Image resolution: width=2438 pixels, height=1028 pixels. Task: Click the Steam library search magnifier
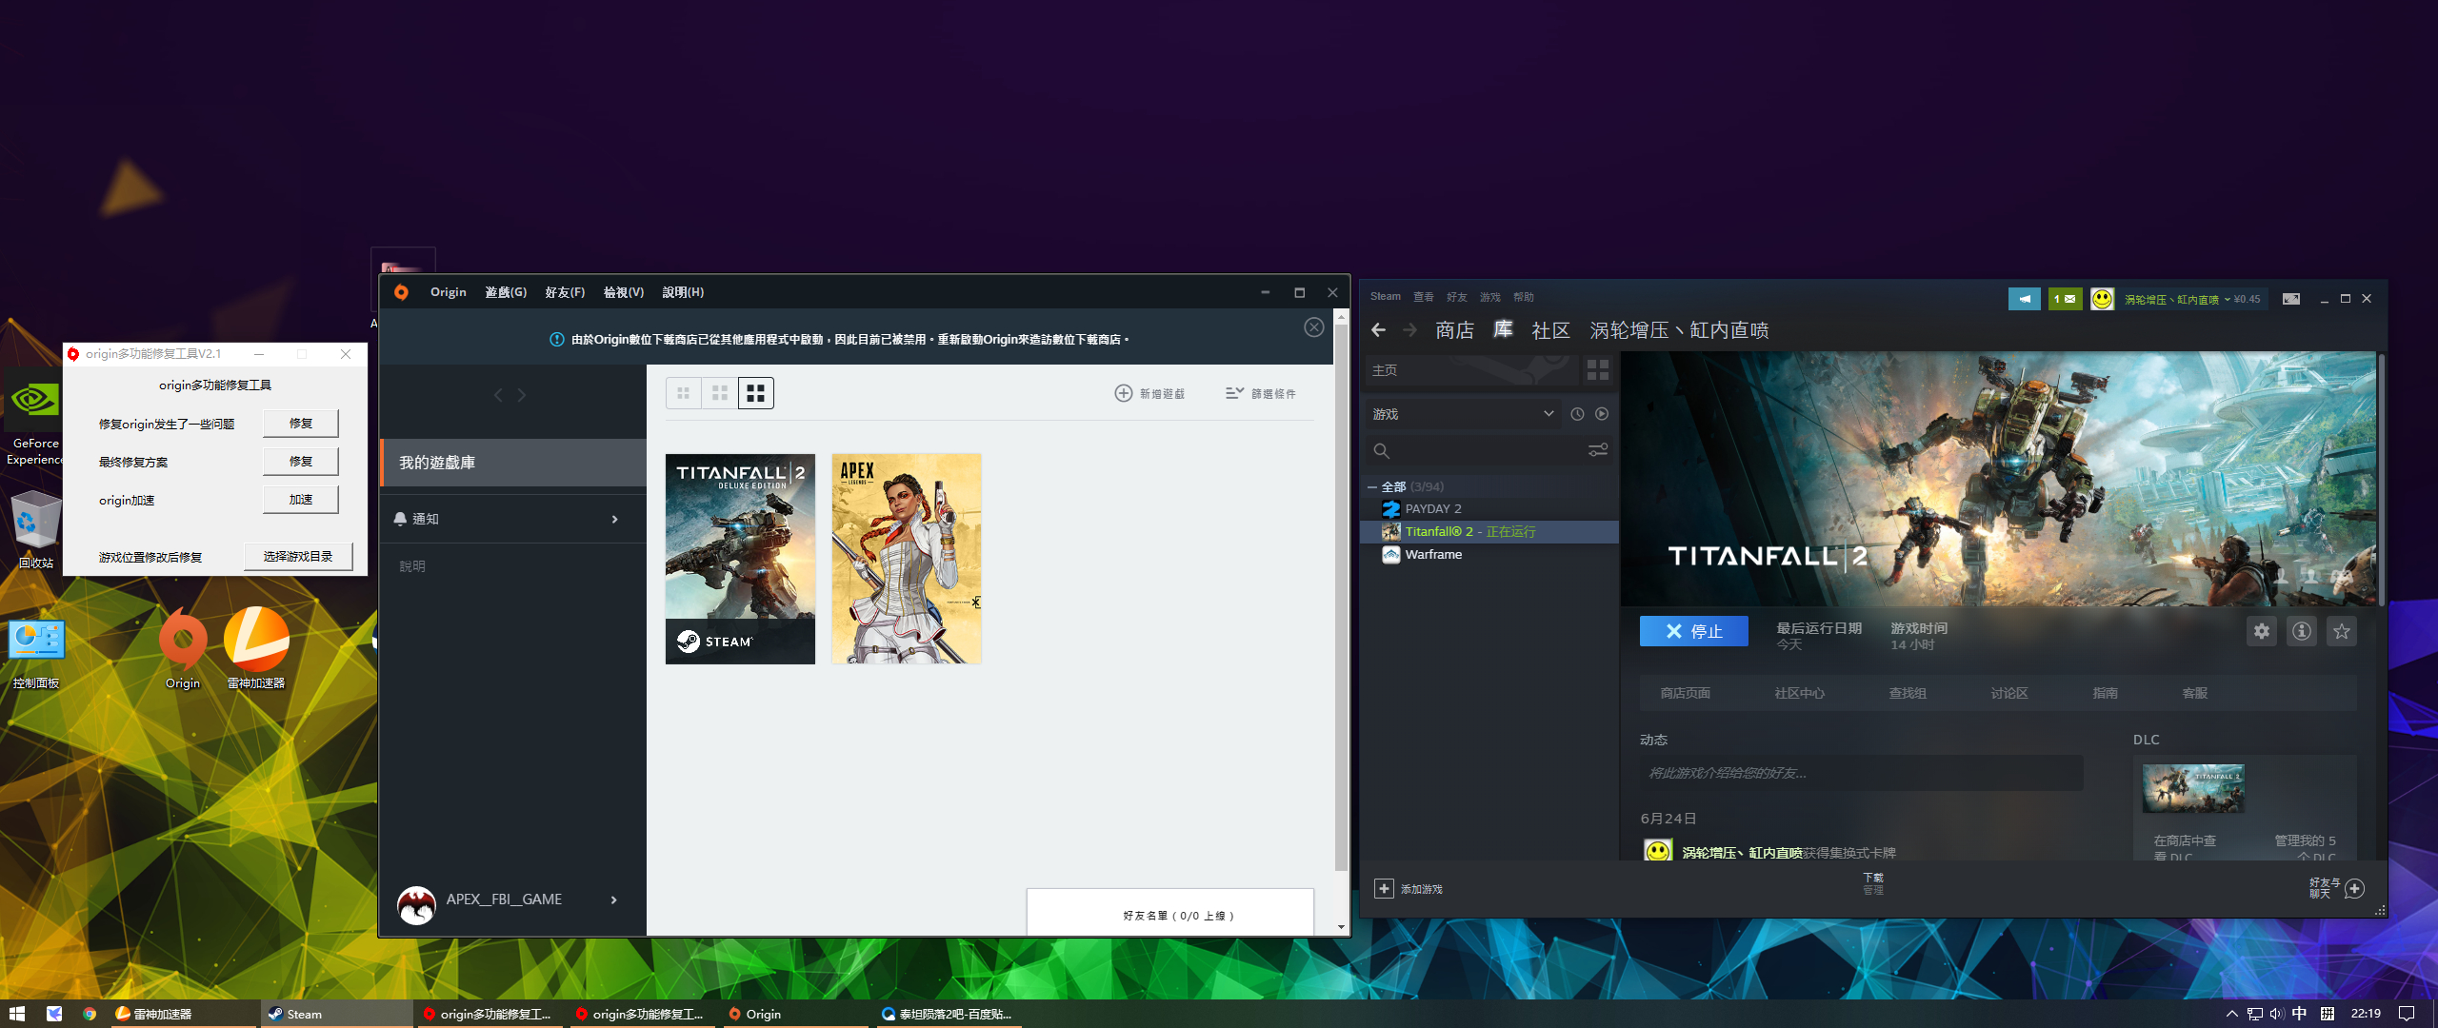1382,450
